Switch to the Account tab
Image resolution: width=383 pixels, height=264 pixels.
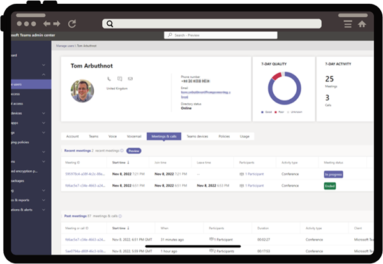click(x=73, y=136)
